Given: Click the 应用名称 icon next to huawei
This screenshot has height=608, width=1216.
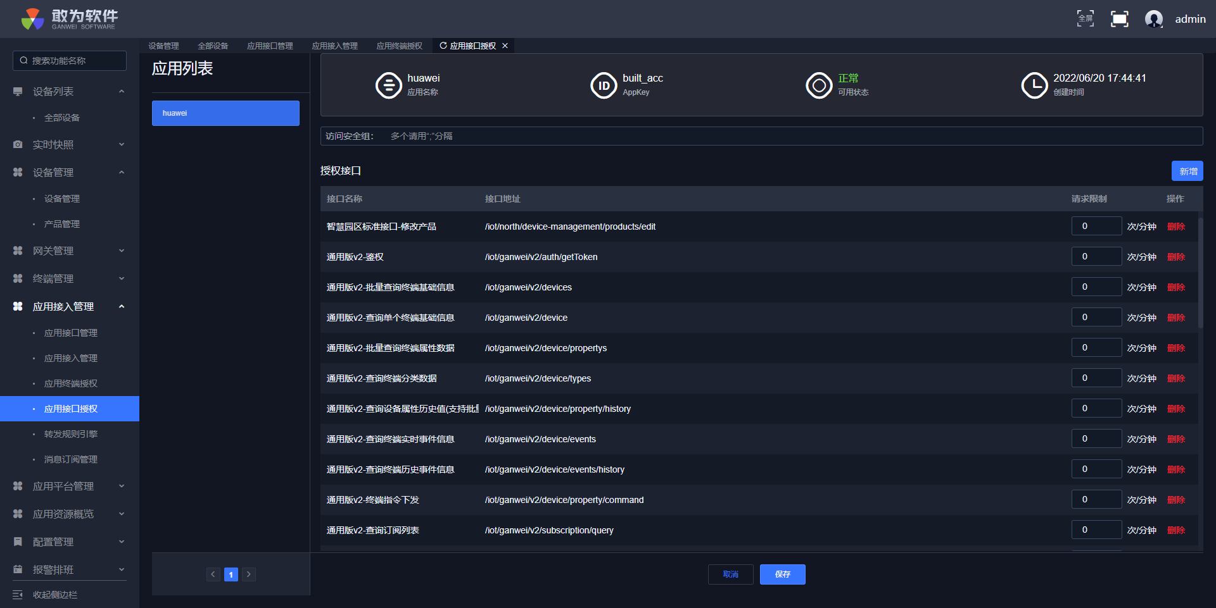Looking at the screenshot, I should 388,85.
